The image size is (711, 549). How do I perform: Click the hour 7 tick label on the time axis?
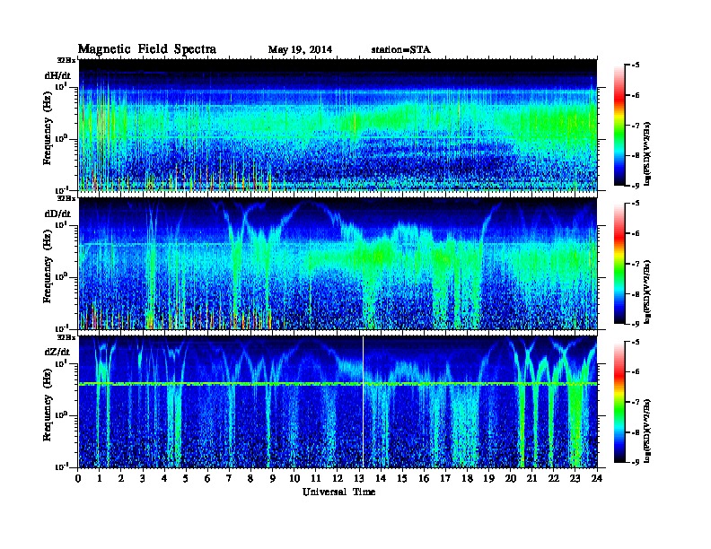coord(229,478)
